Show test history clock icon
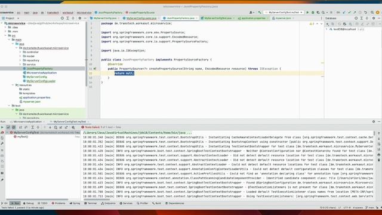 click(56, 127)
